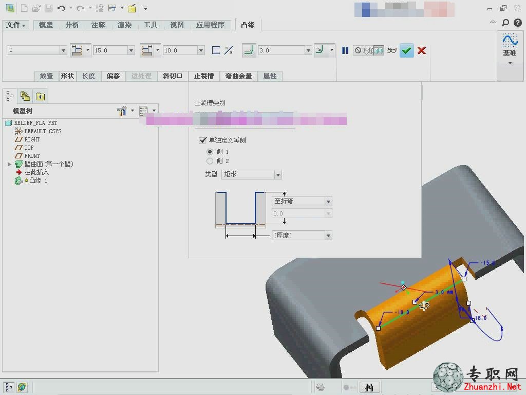Open the 止裂槽 panel tab
This screenshot has width=526, height=395.
tap(204, 76)
